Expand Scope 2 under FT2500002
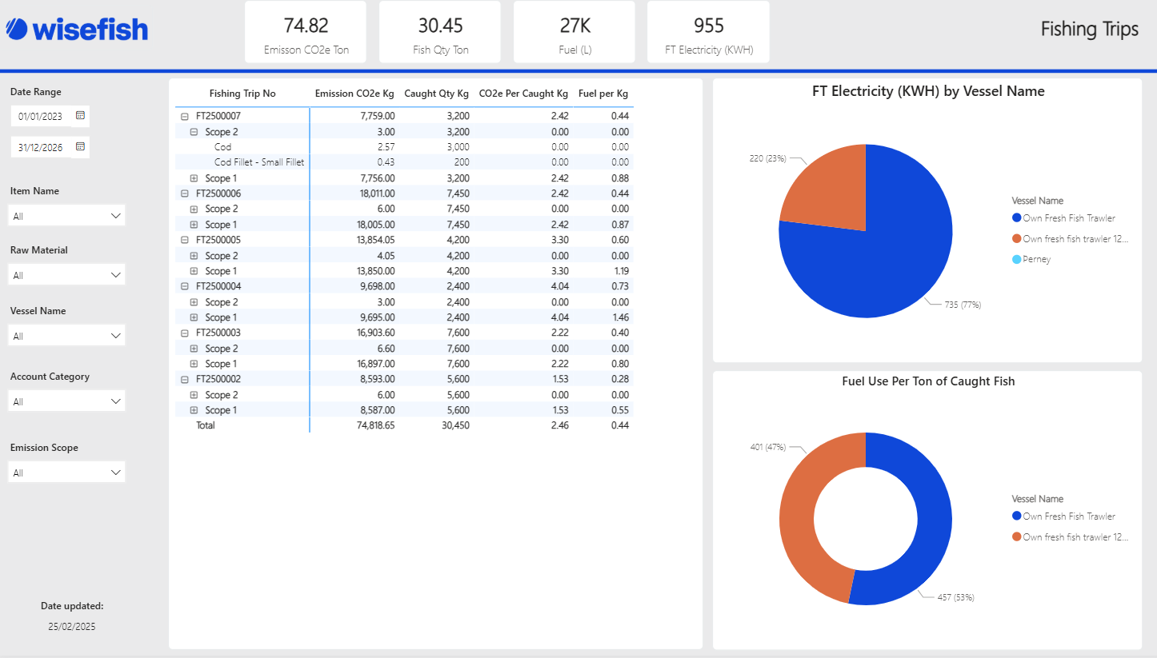Viewport: 1157px width, 658px height. pos(194,395)
